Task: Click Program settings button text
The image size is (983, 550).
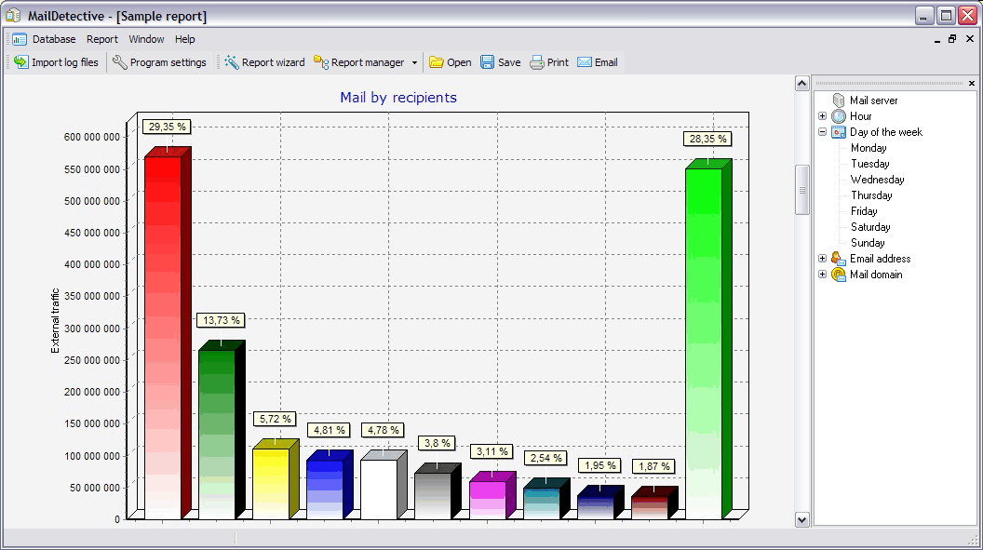Action: (168, 62)
